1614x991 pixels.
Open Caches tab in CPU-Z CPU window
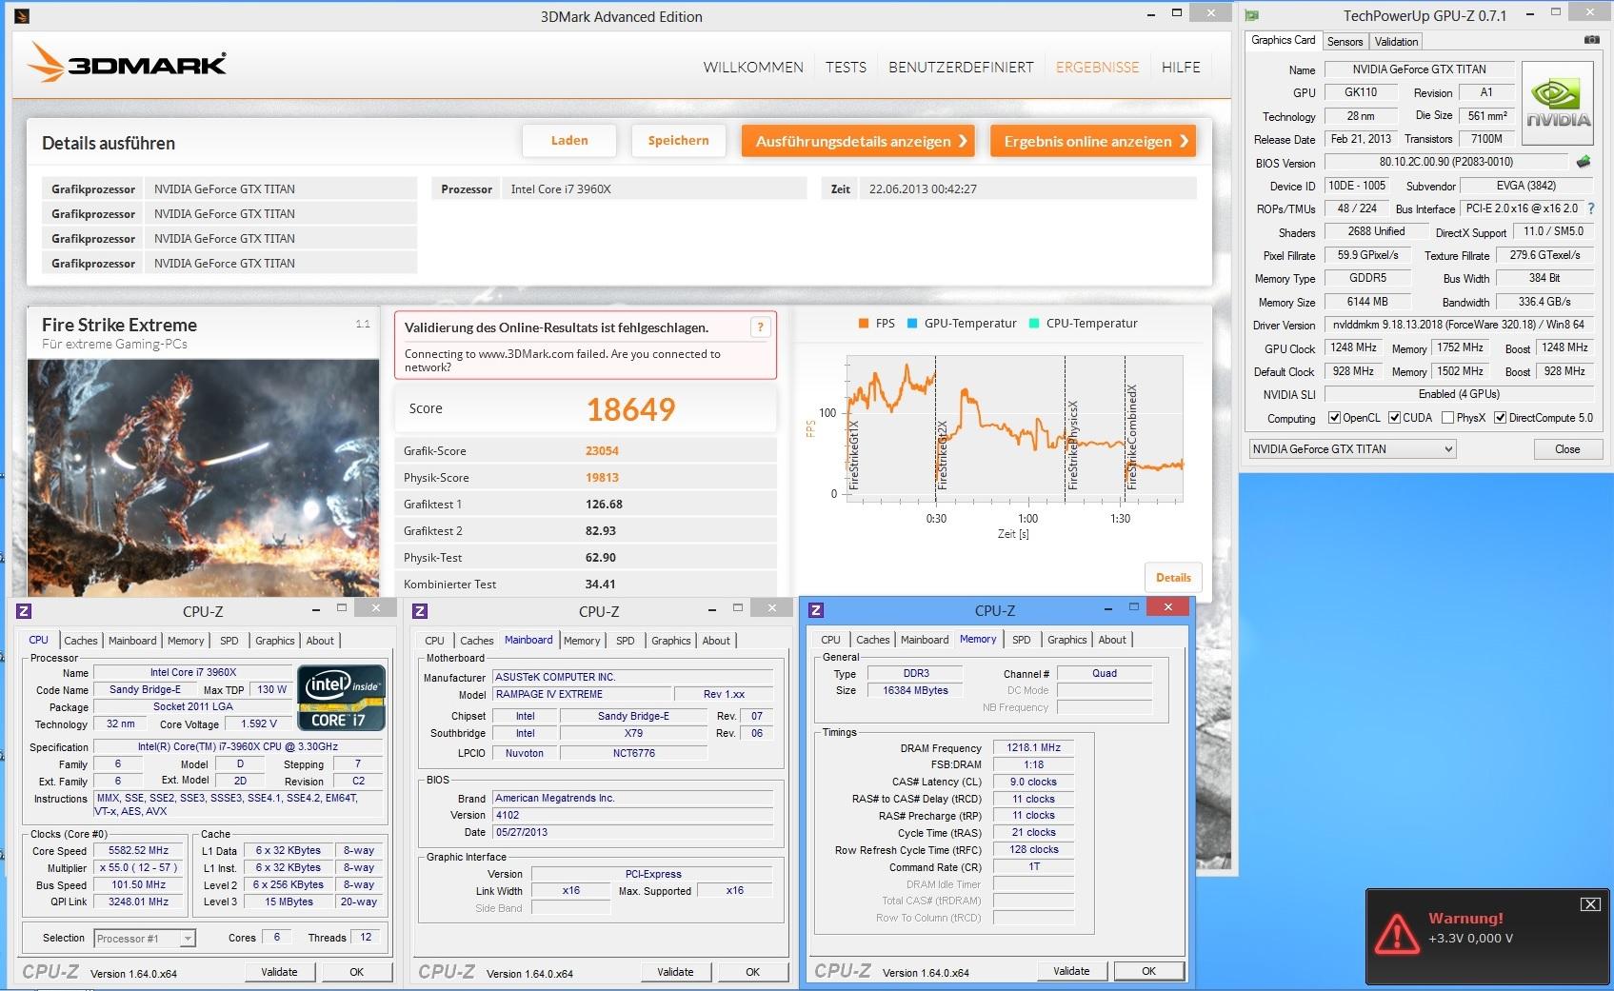tap(81, 641)
